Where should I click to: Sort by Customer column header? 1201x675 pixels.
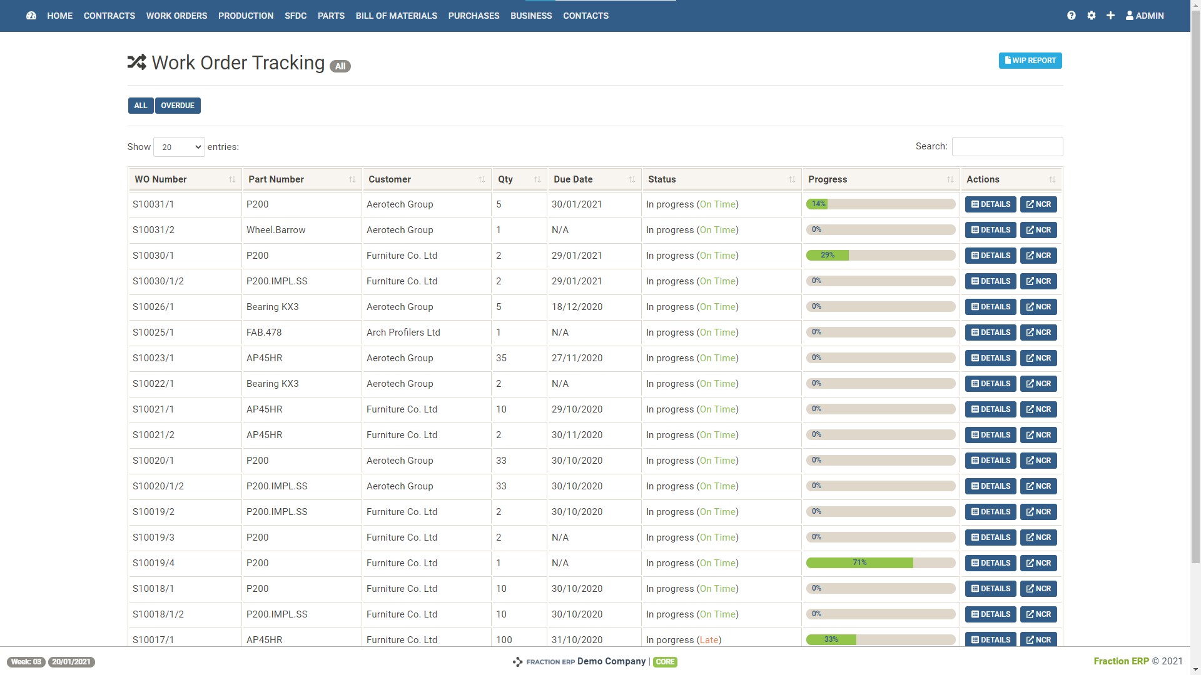pos(390,180)
